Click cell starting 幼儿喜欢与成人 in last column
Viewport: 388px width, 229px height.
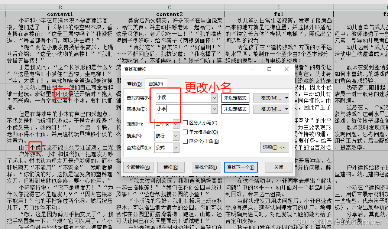tap(361, 50)
